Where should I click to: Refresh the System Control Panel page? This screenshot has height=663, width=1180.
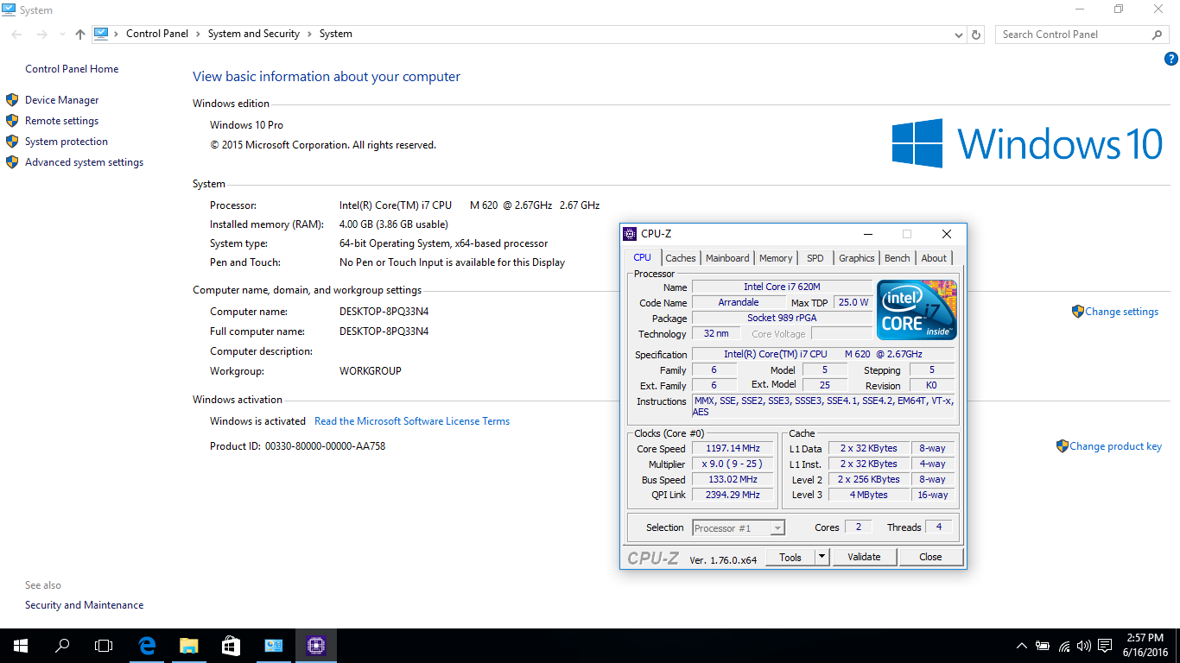click(x=976, y=35)
